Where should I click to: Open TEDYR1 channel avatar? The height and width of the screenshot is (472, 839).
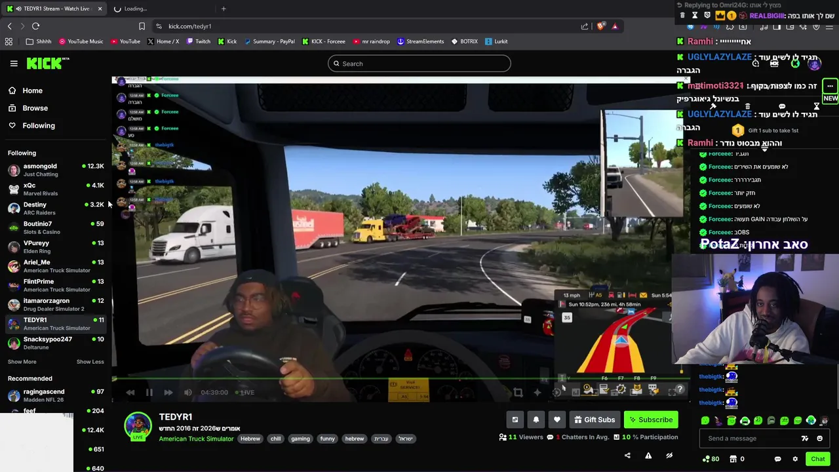[x=138, y=425]
